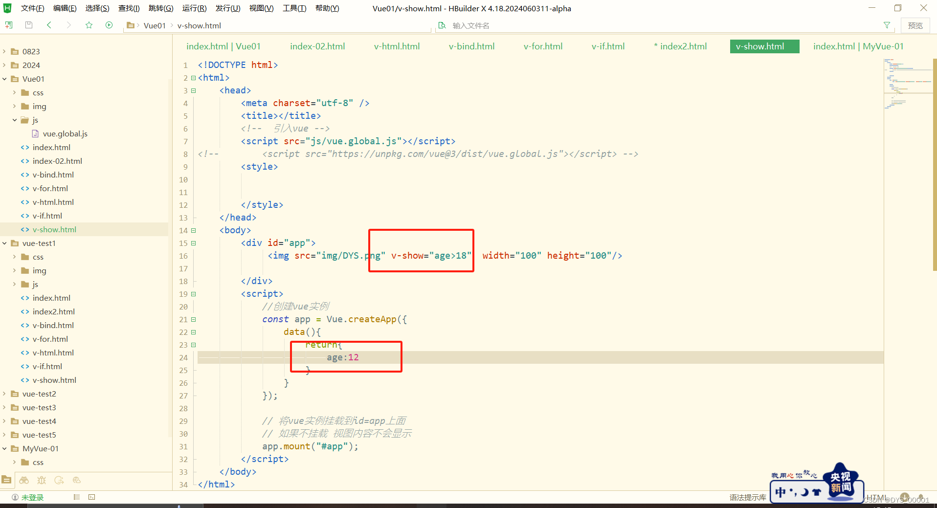Click the new file toolbar icon
Viewport: 937px width, 508px height.
click(x=9, y=25)
